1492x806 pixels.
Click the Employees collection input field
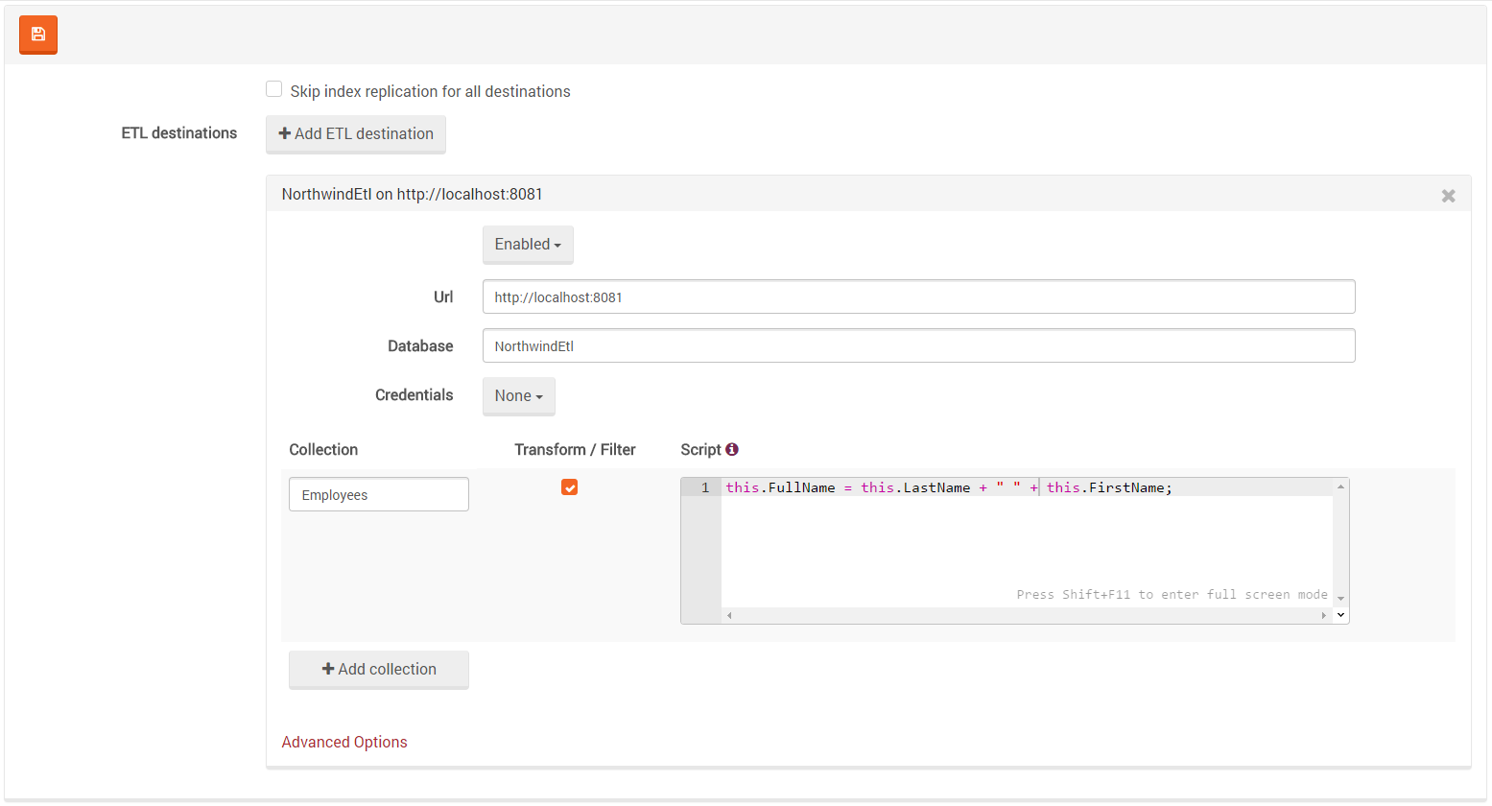point(379,494)
